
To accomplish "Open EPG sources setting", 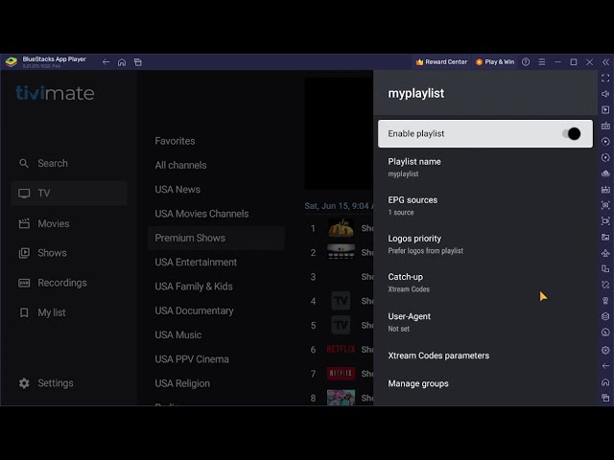I will coord(485,206).
